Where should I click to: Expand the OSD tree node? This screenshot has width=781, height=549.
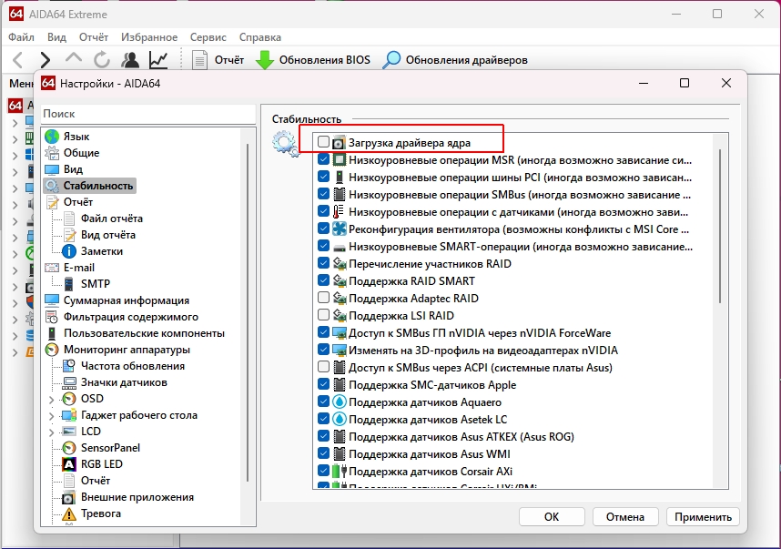click(51, 399)
